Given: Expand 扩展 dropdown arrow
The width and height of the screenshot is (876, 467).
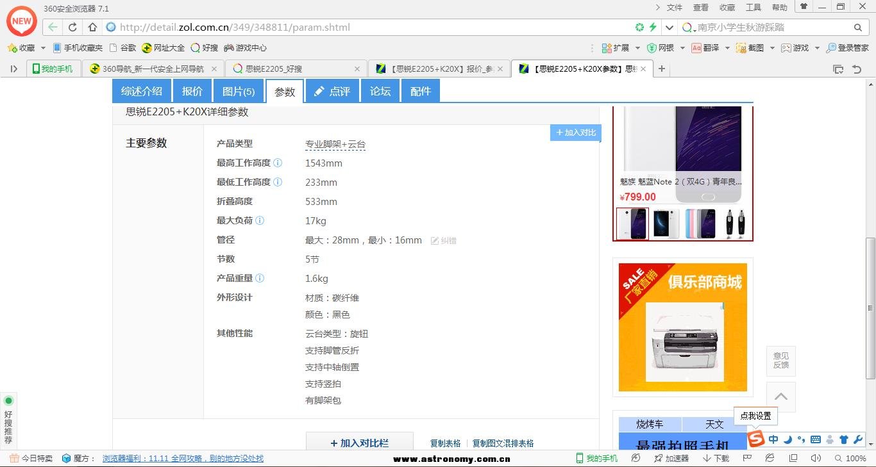Looking at the screenshot, I should (637, 48).
